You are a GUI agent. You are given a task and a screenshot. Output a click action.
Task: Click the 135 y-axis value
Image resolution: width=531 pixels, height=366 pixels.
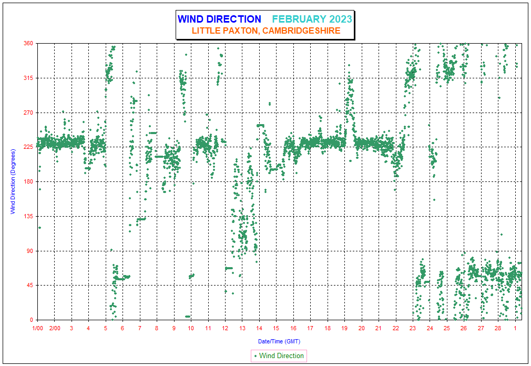point(28,216)
